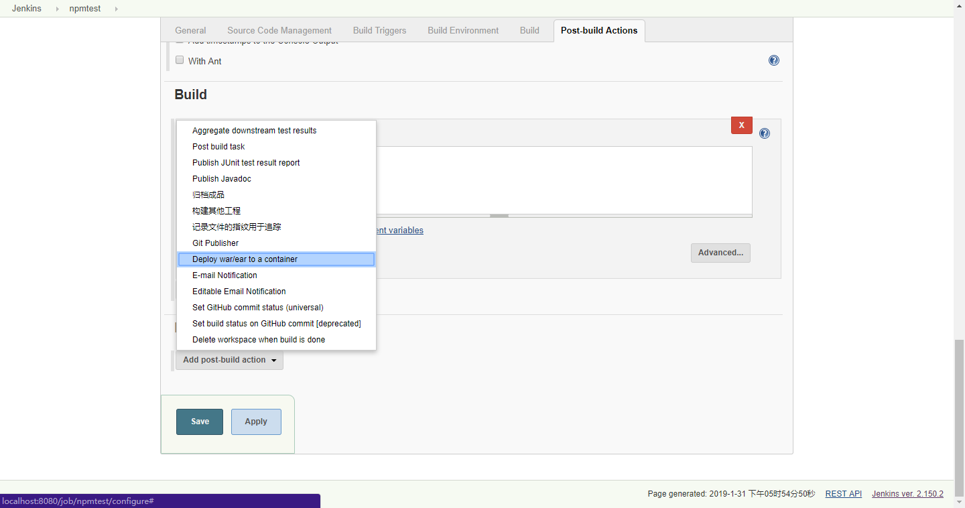Open the REST API link
Screen dimensions: 965x508
[843, 494]
